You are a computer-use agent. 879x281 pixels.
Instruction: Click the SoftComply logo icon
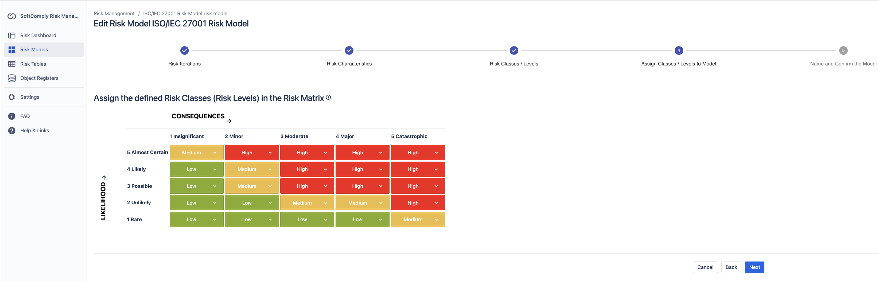pyautogui.click(x=11, y=16)
